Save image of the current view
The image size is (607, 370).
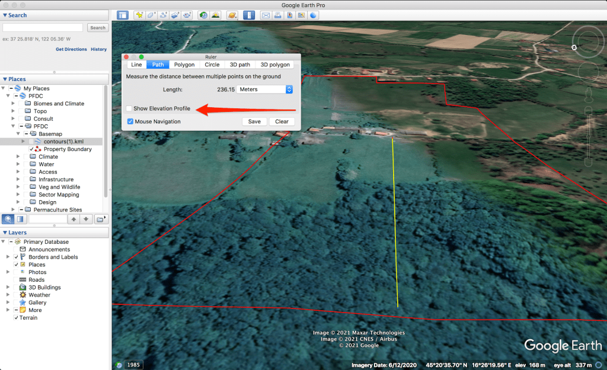[x=289, y=15]
